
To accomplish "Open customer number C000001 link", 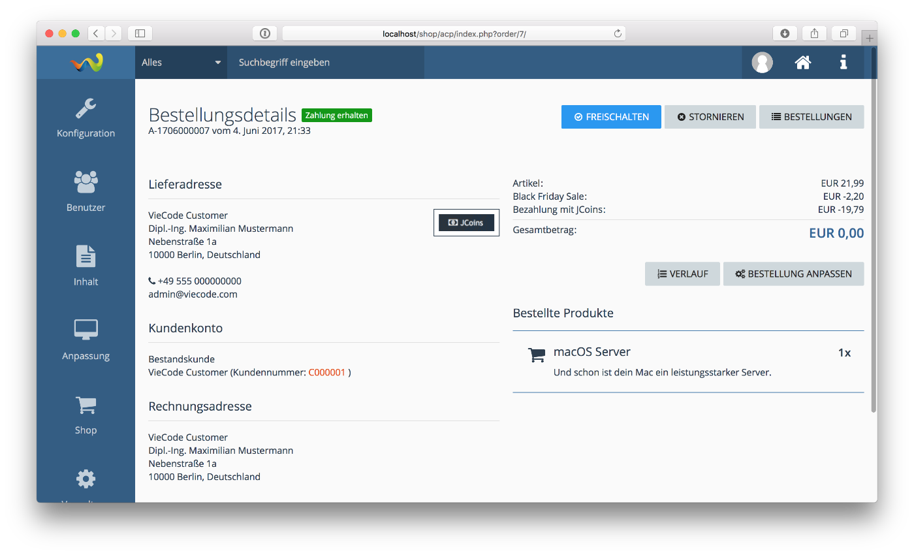I will click(x=326, y=373).
